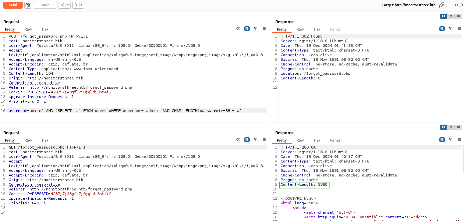This screenshot has height=221, width=464.
Task: Choose side-by-side layout icon in bottom panel
Action: [444, 127]
